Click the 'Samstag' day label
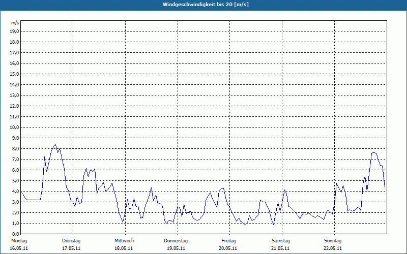 pos(281,241)
